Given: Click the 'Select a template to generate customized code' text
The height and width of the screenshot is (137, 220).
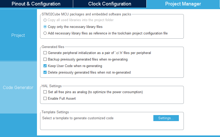Looking at the screenshot, I should coord(78,118).
